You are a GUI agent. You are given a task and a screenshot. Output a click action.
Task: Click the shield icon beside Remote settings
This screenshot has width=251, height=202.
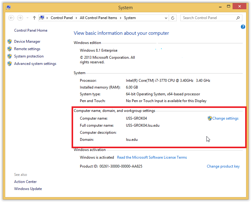pyautogui.click(x=10, y=49)
